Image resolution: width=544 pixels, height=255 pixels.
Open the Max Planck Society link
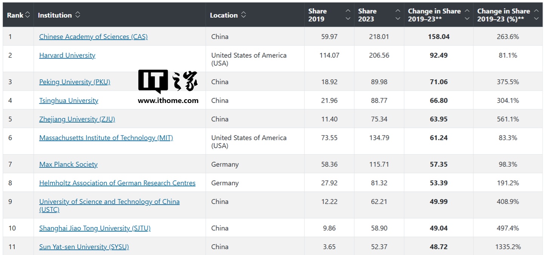[x=68, y=164]
